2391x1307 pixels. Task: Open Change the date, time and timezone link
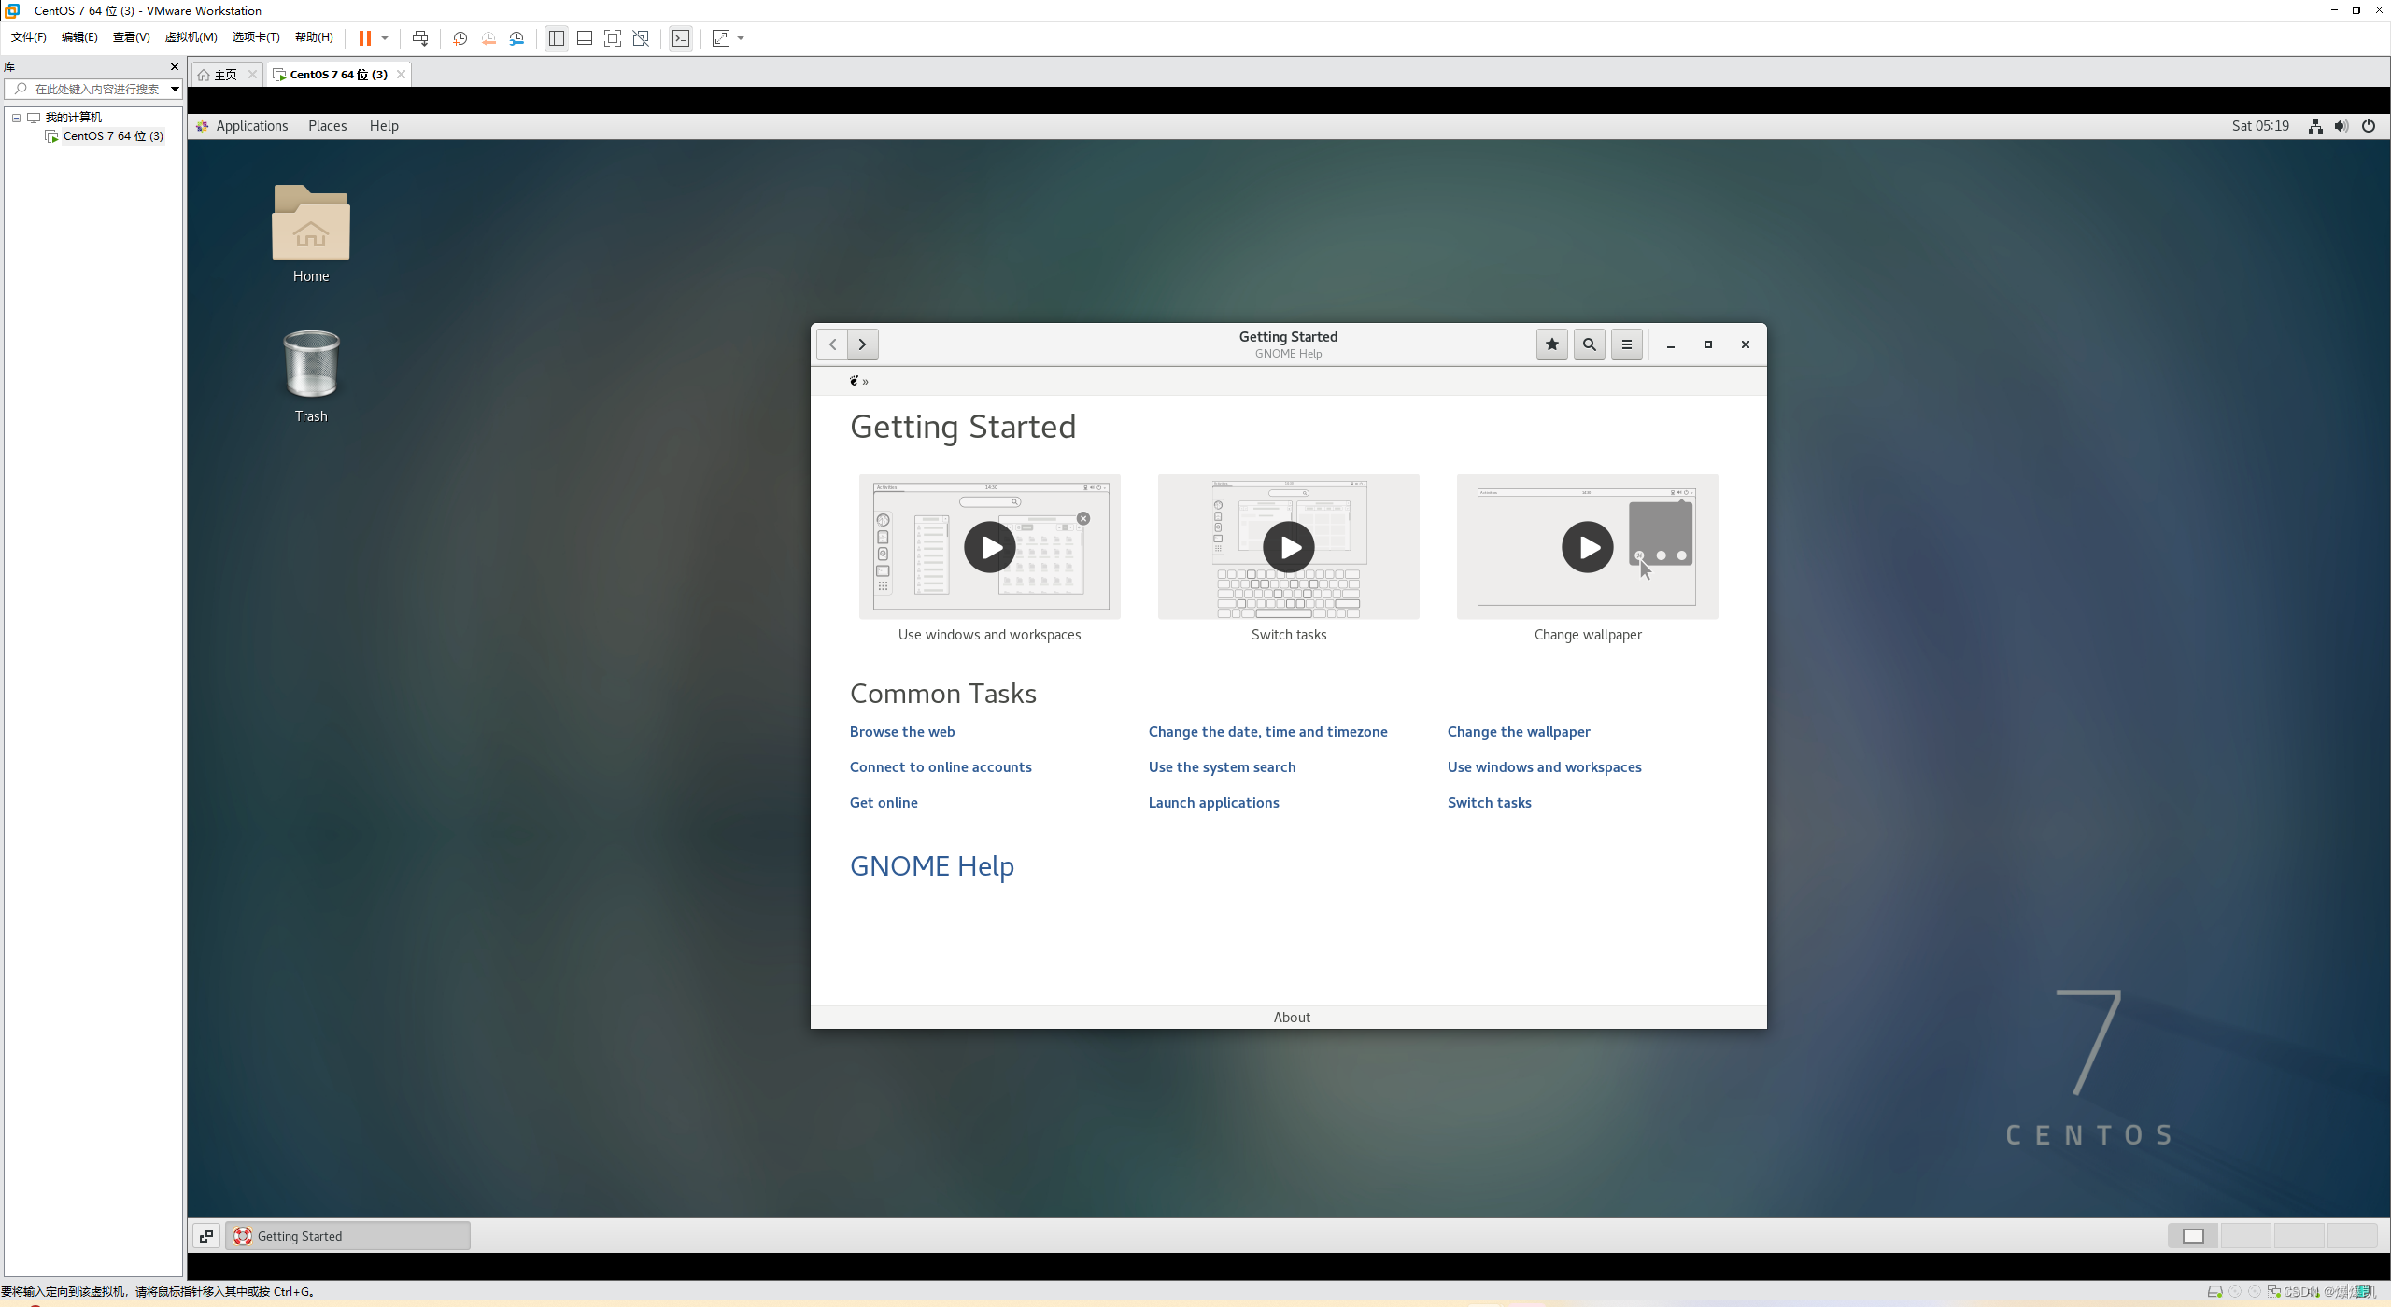click(1268, 732)
